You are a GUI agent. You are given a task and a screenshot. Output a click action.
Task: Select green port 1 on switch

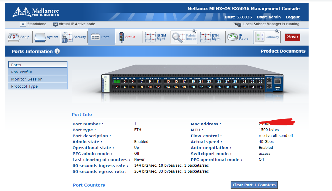point(117,81)
